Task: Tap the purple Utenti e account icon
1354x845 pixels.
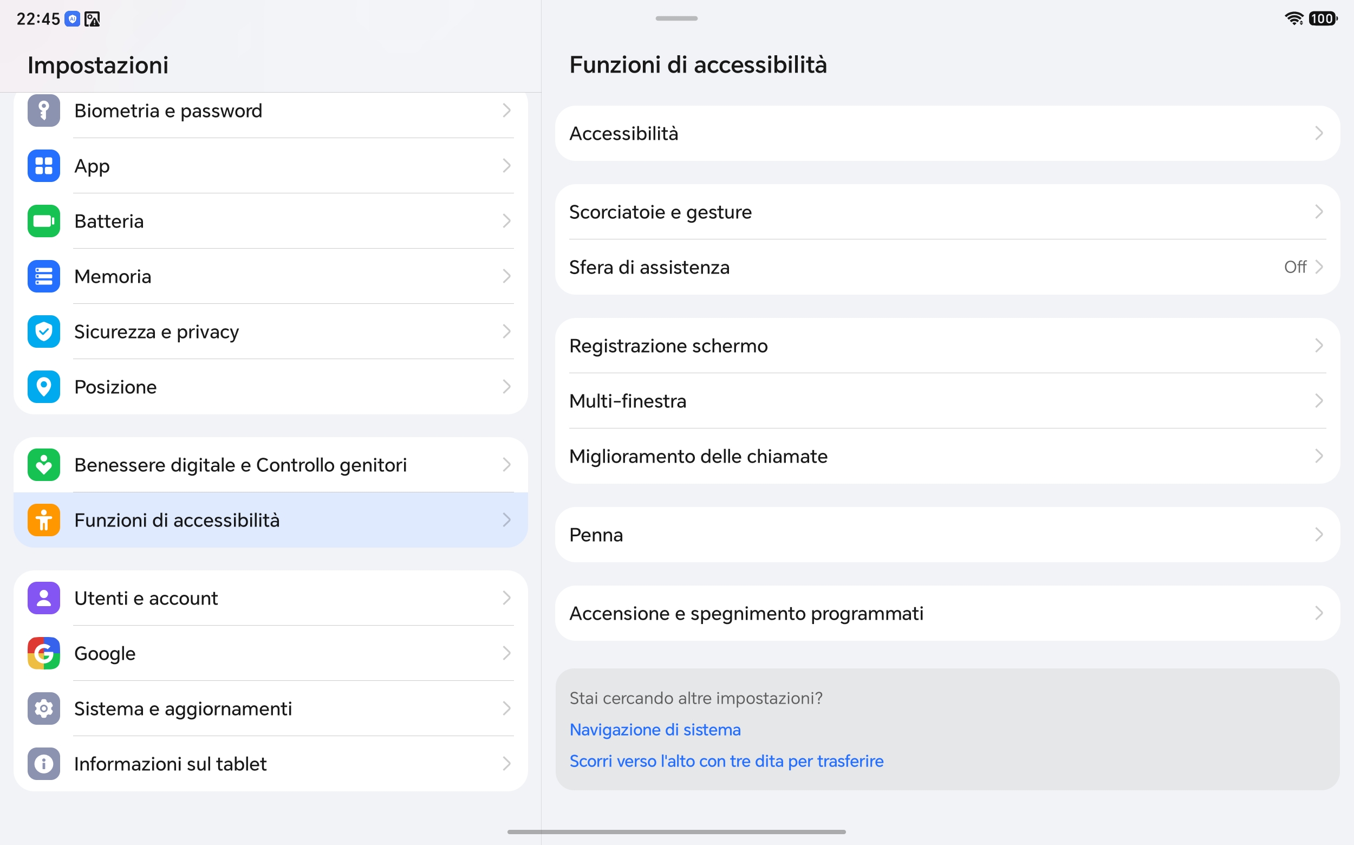Action: 43,598
